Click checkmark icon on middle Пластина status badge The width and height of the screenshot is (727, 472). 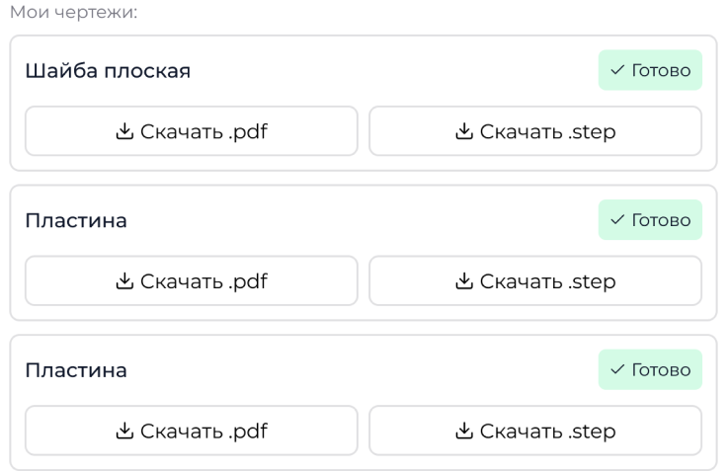[617, 221]
